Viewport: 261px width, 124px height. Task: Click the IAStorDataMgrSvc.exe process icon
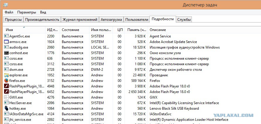(x=6, y=114)
